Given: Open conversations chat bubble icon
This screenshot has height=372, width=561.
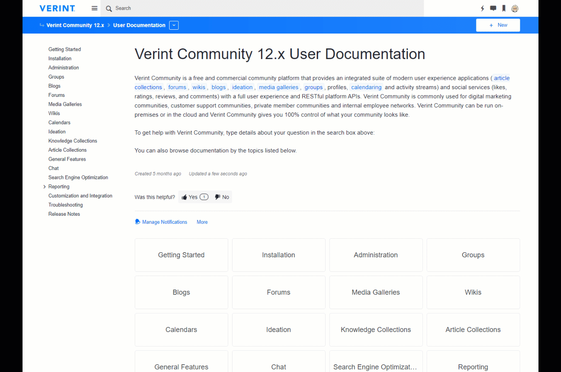Looking at the screenshot, I should pos(493,8).
